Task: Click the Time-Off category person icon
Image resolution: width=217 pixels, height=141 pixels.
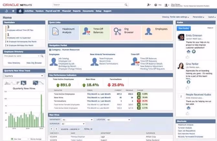Action: click(135, 62)
